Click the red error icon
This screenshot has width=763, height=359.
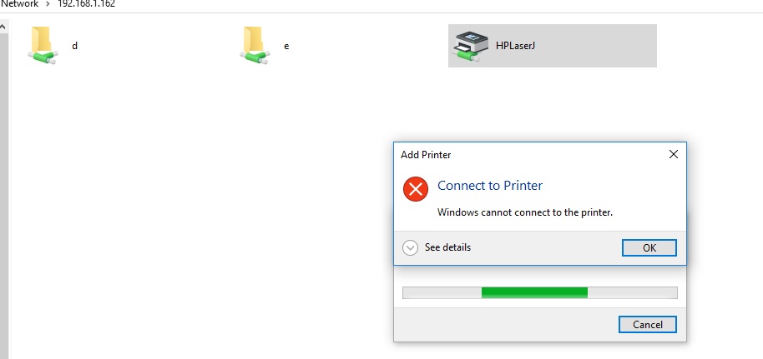tap(415, 189)
